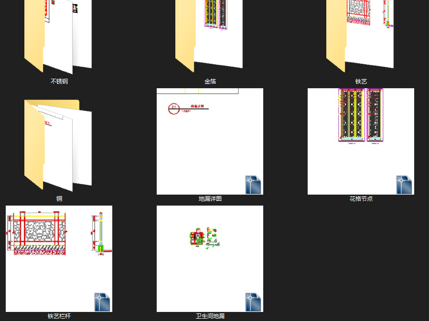Select the 花格节点 drawing thumbnail

[x=361, y=141]
